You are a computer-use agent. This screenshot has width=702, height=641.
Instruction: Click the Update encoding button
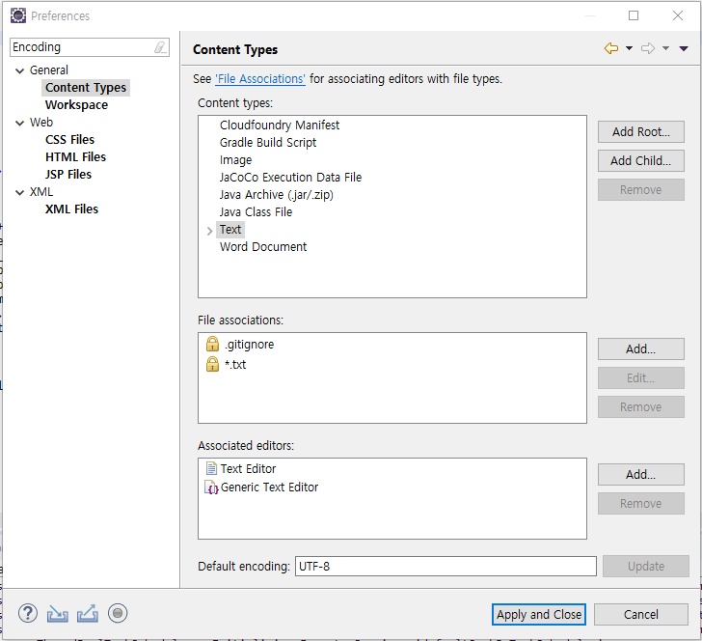click(646, 566)
